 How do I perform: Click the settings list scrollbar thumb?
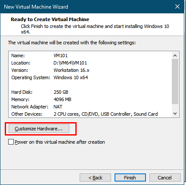click(x=175, y=81)
